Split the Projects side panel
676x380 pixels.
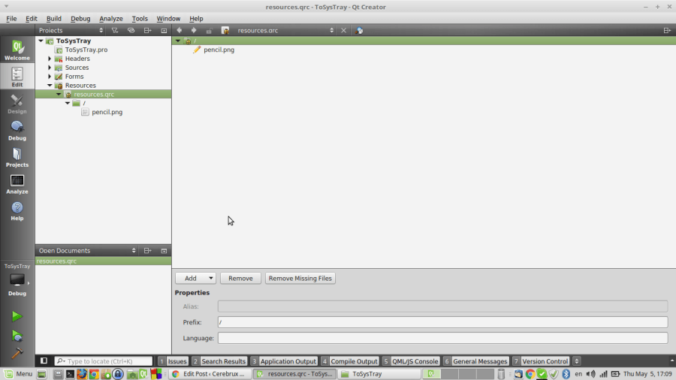click(147, 31)
